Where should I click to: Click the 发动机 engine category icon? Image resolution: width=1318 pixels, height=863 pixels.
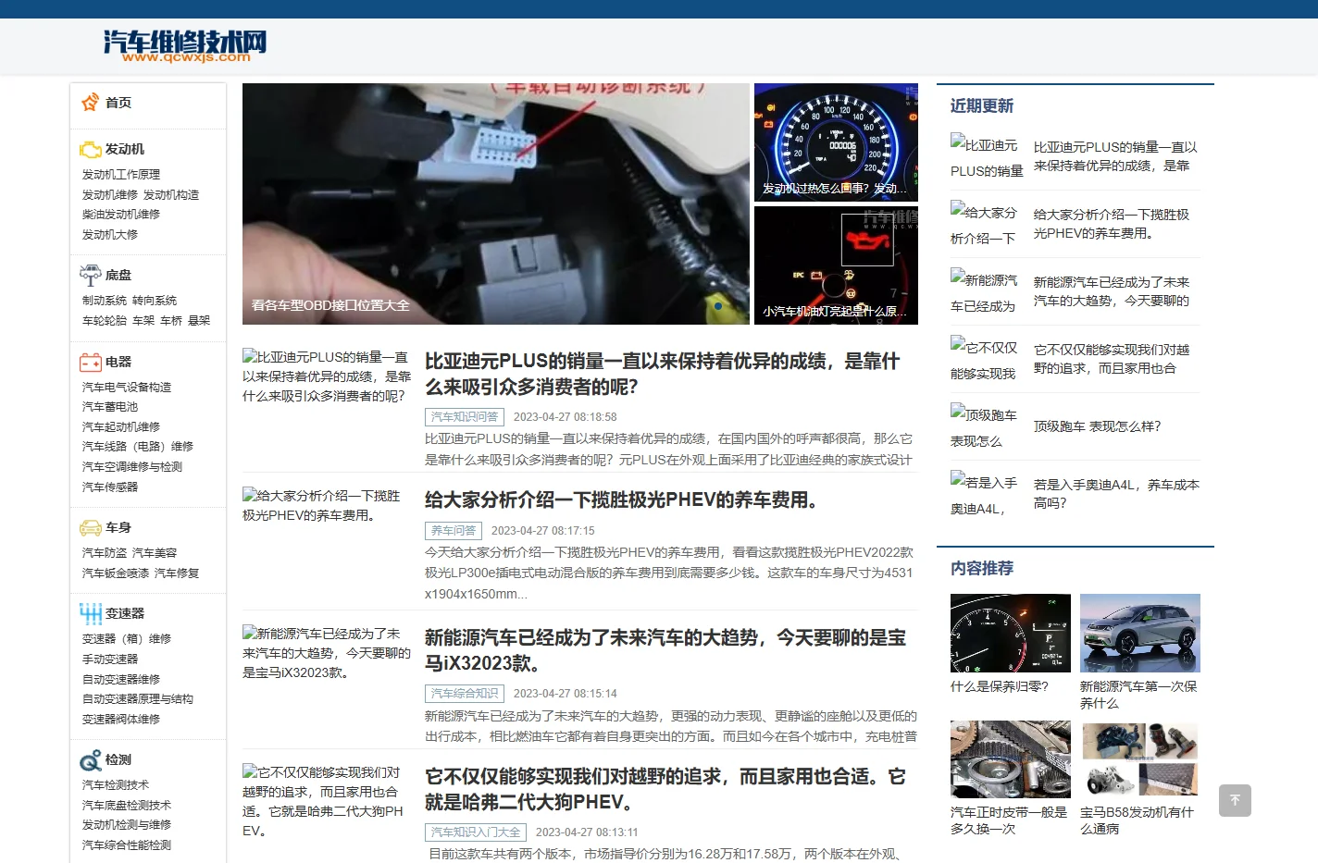[90, 149]
